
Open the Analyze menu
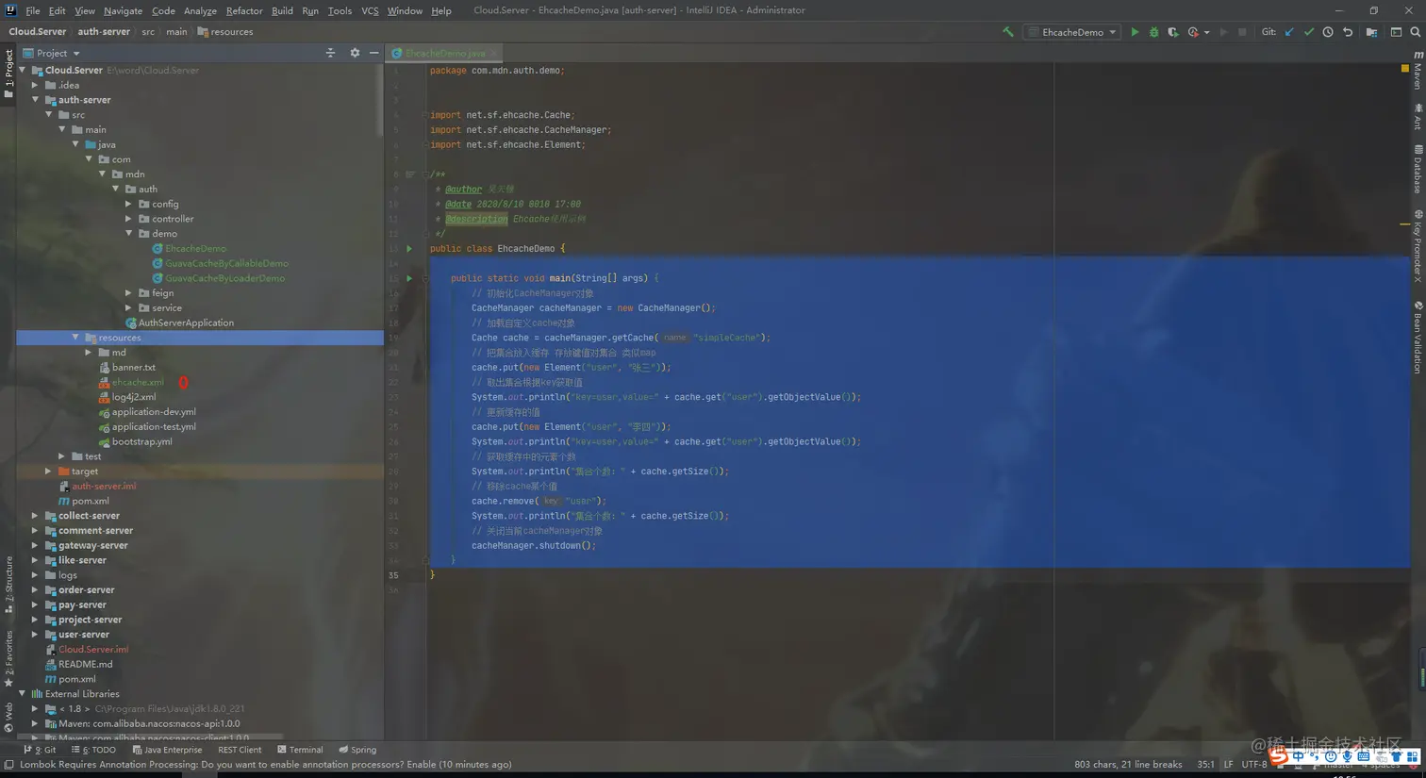point(200,10)
